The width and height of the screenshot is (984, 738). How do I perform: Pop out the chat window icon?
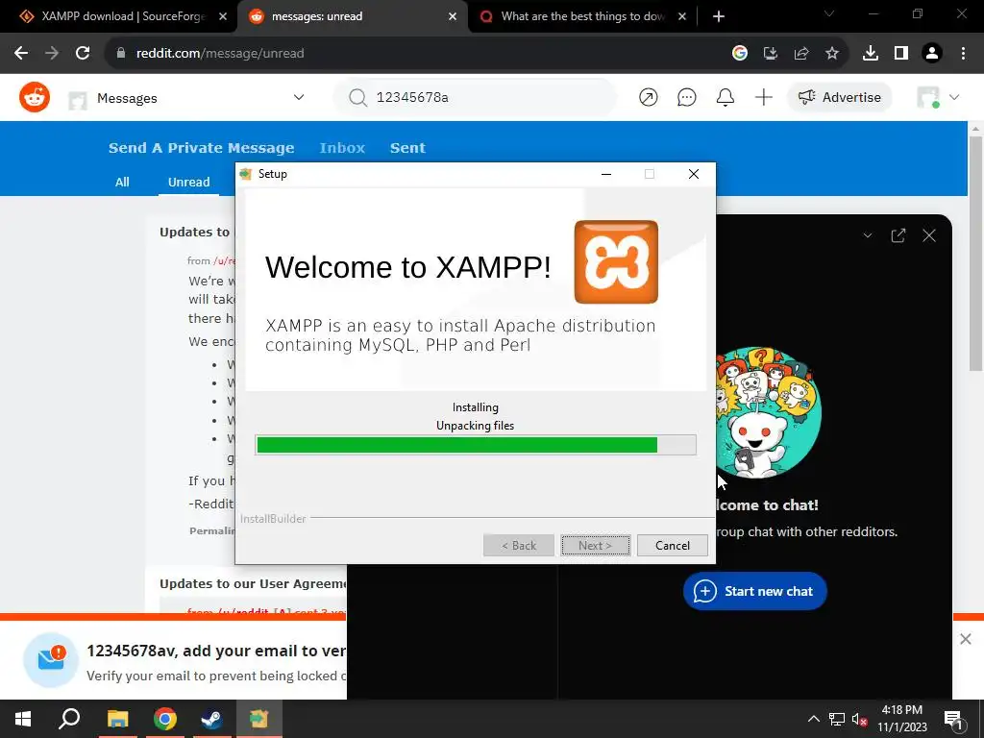[898, 236]
